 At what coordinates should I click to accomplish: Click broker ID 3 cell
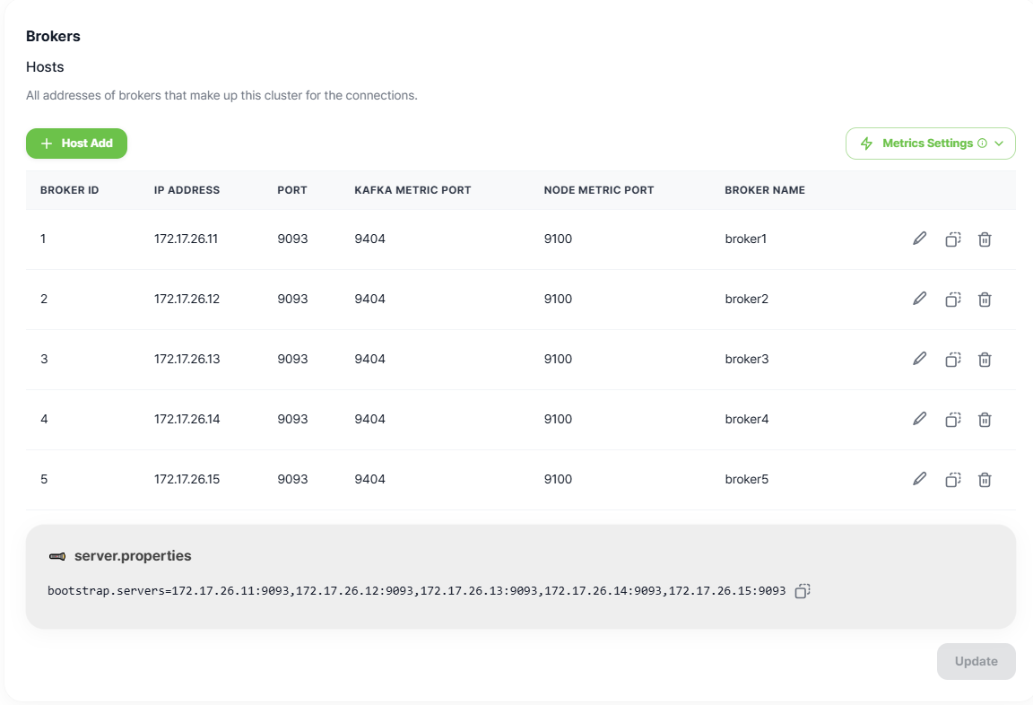coord(44,359)
